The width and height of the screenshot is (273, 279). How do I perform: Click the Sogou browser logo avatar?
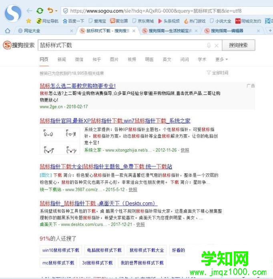13,13
